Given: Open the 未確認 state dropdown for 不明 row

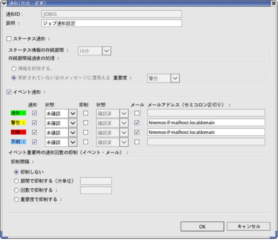Looking at the screenshot, I should point(73,142).
